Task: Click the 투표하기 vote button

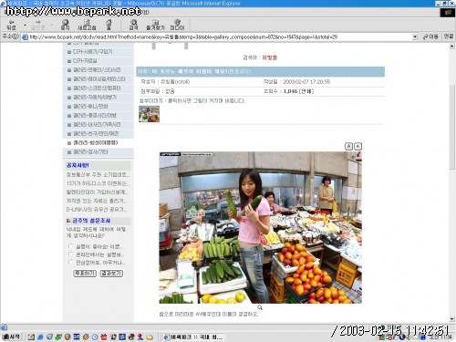Action: pyautogui.click(x=85, y=274)
